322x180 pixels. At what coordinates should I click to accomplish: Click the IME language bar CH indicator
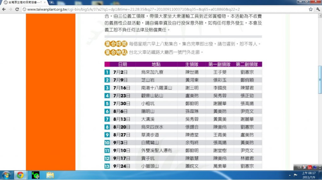[300, 167]
